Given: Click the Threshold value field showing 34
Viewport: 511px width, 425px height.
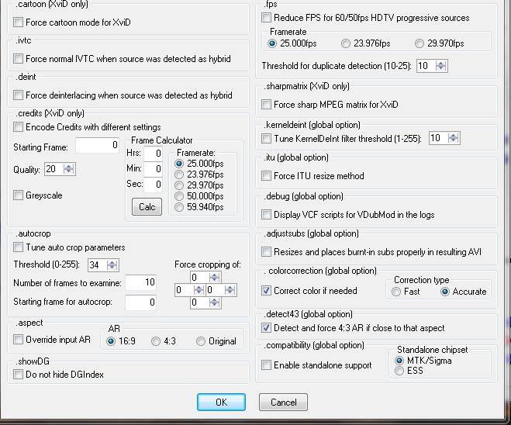Looking at the screenshot, I should pos(97,264).
